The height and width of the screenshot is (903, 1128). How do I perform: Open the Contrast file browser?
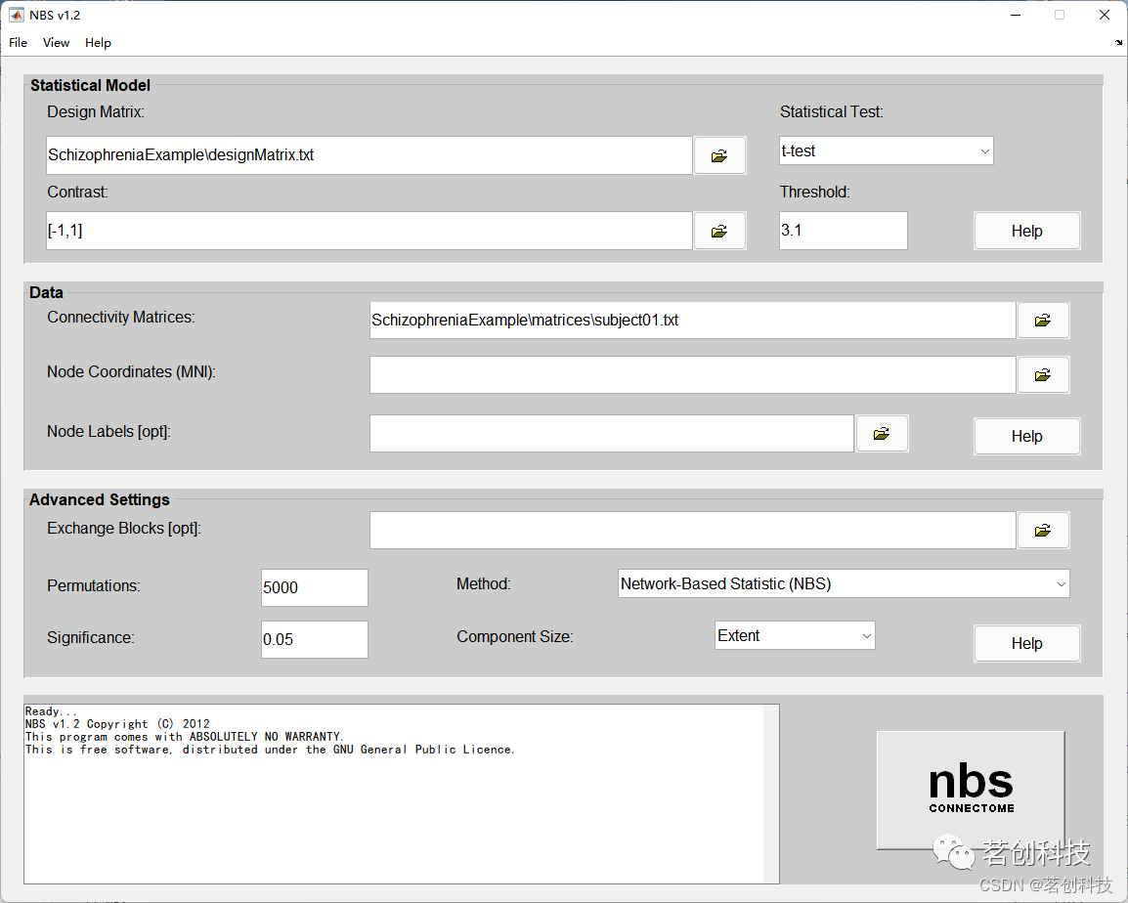pos(719,231)
